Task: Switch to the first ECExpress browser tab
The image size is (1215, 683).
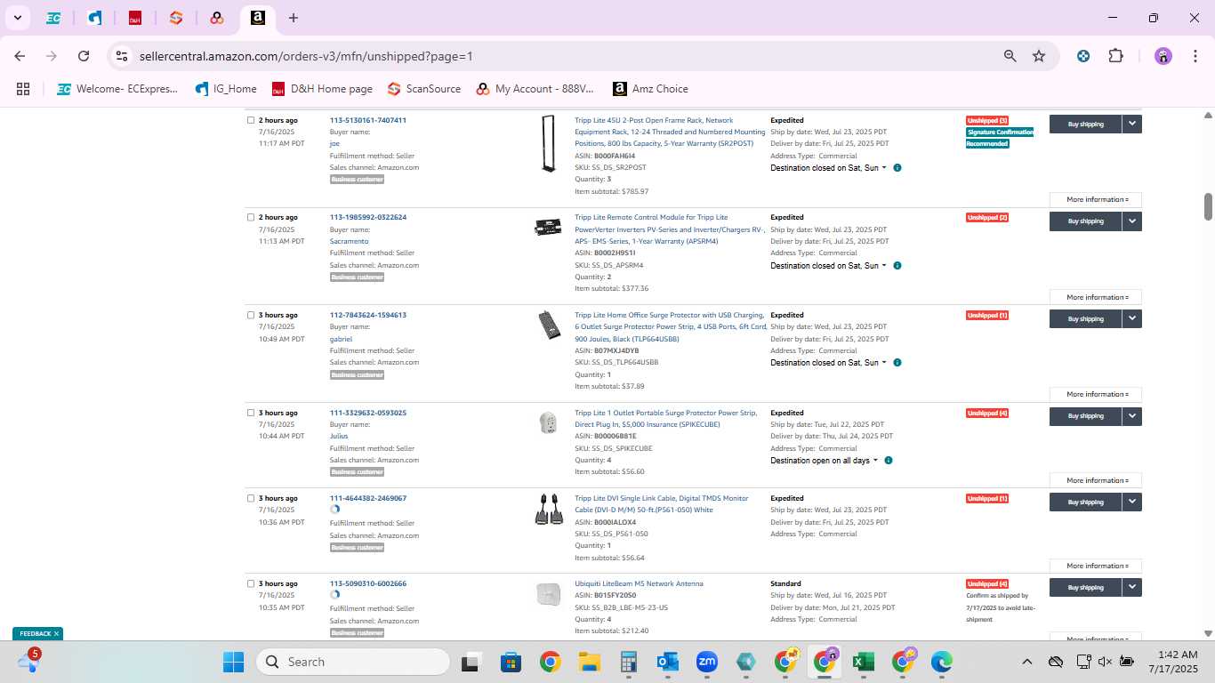Action: coord(53,18)
